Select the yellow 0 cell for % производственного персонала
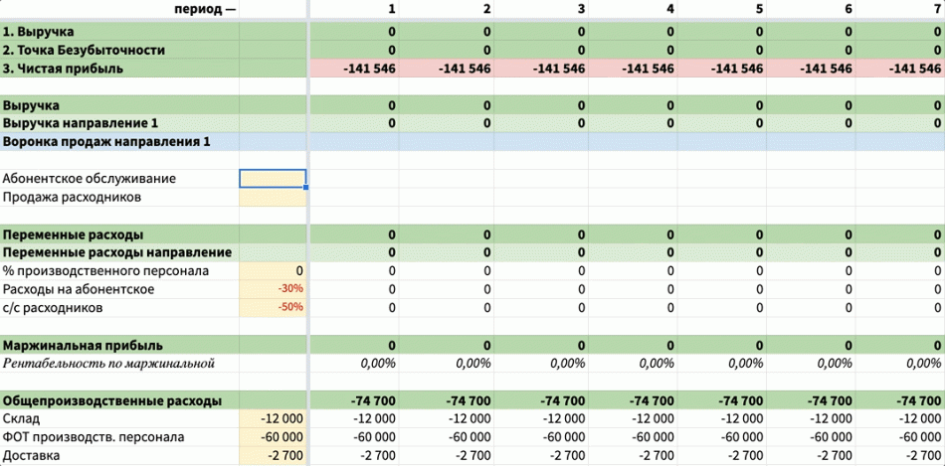Screen dimensions: 945x466 273,270
